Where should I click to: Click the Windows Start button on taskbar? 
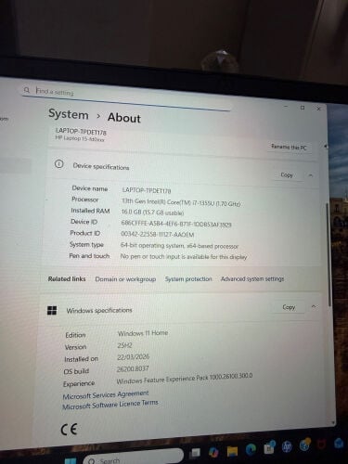click(71, 461)
